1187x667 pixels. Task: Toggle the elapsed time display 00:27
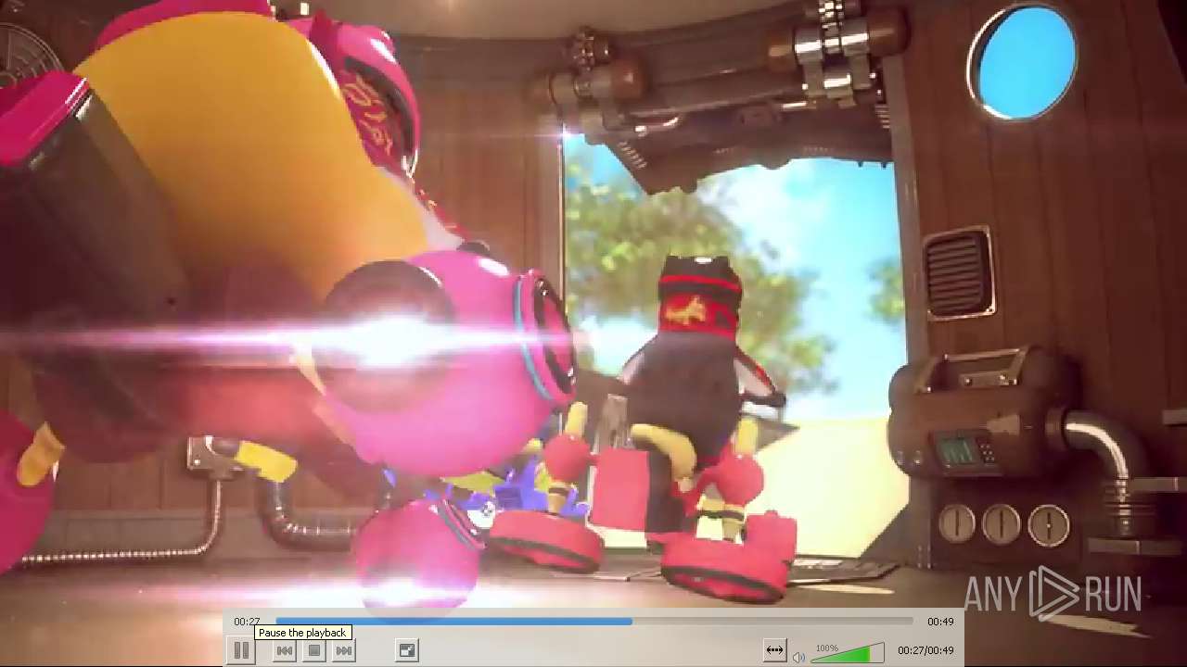pos(247,622)
